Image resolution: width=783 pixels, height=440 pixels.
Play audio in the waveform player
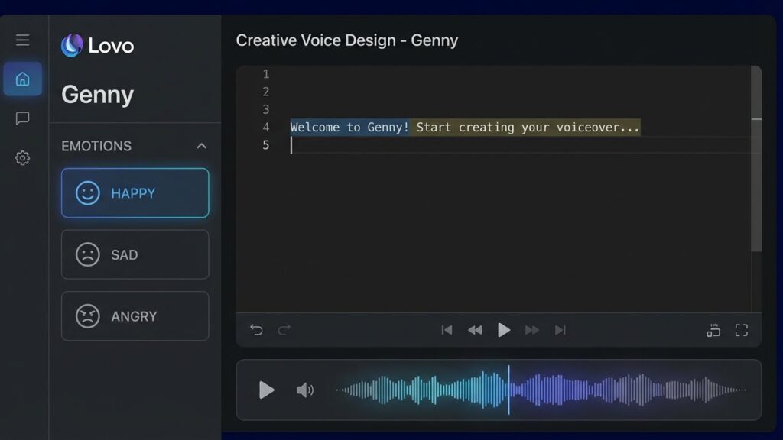(266, 390)
